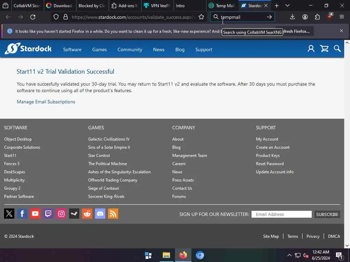Open the Fences 5 footer link
Screen dimensions: 350x262
tap(12, 164)
